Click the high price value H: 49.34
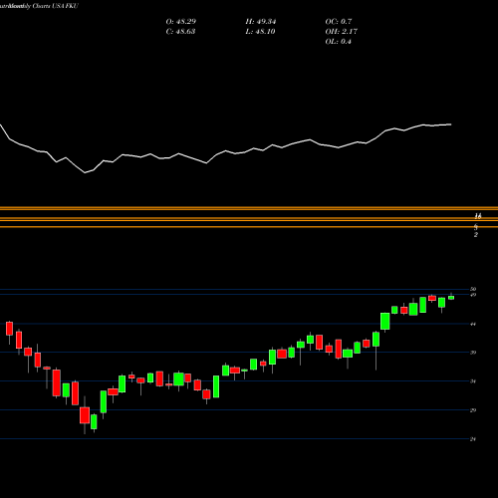498x498 pixels. click(x=261, y=22)
